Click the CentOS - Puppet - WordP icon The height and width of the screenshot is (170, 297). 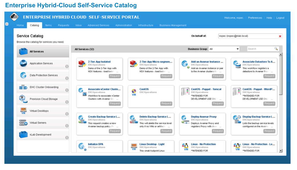pyautogui.click(x=237, y=92)
